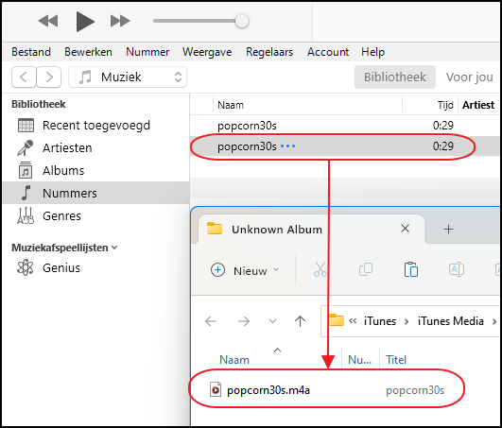Click the music note icon beside Muziek

tap(85, 77)
